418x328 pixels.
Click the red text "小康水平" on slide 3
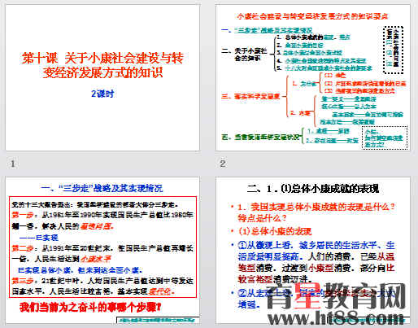coord(95,259)
